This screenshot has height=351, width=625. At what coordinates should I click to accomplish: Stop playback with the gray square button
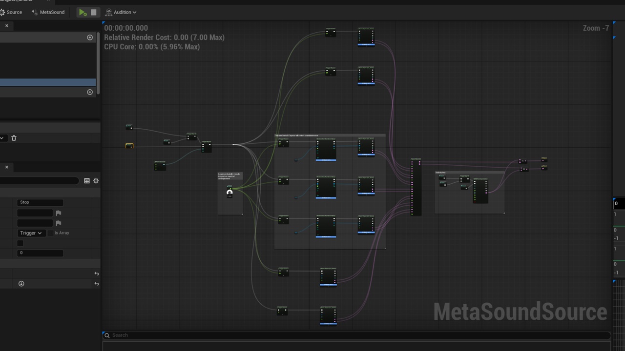click(94, 12)
